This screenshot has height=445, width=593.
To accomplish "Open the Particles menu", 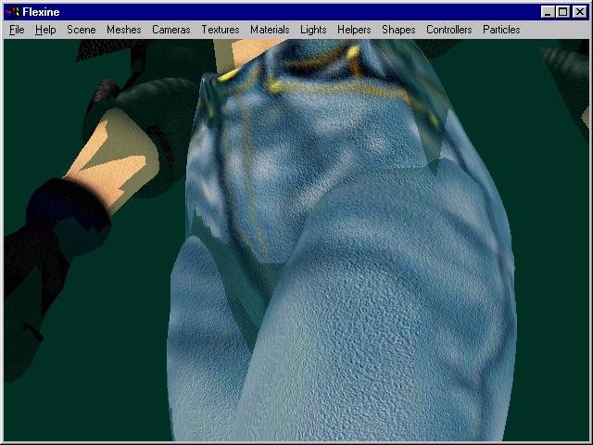I will [x=501, y=30].
